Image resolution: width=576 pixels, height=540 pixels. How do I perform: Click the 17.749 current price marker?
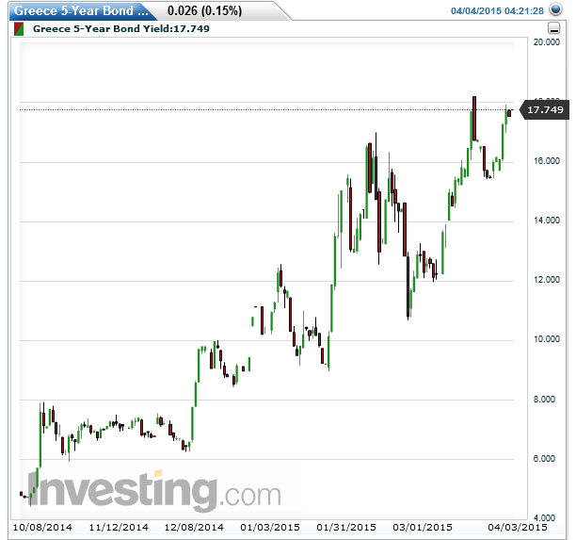tap(545, 109)
